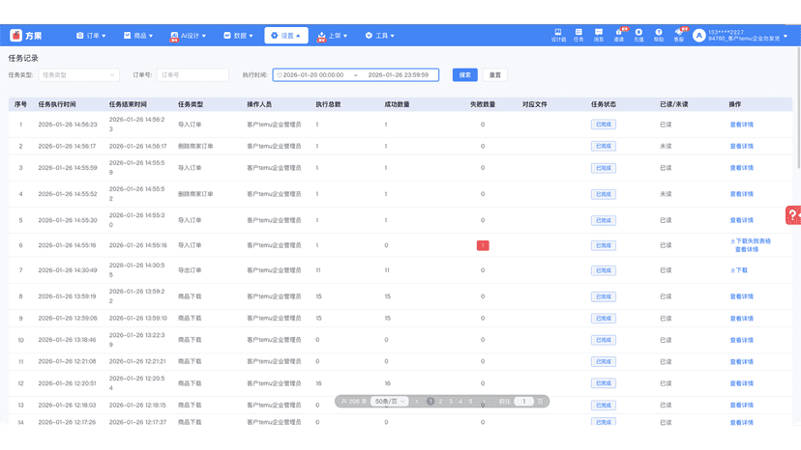Open the 设计器 designer icon
801x450 pixels.
[x=558, y=35]
